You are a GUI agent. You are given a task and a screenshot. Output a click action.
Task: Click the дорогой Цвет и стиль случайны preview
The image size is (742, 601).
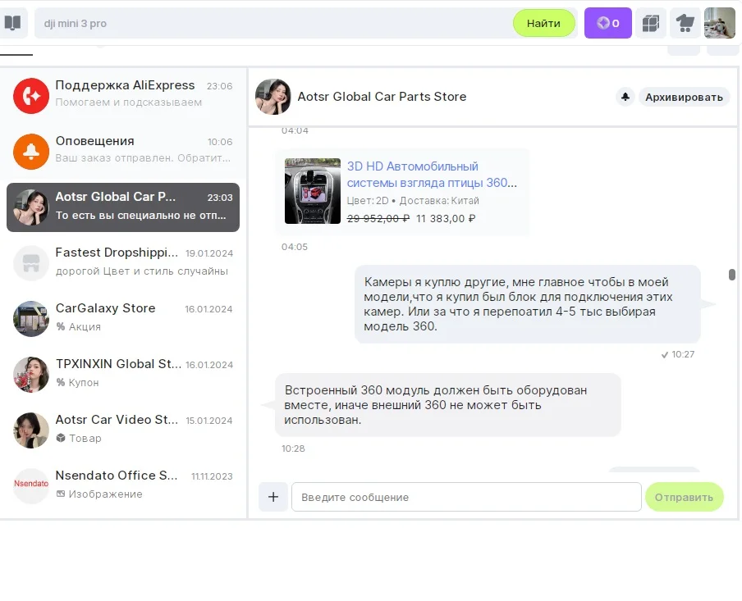pos(141,271)
